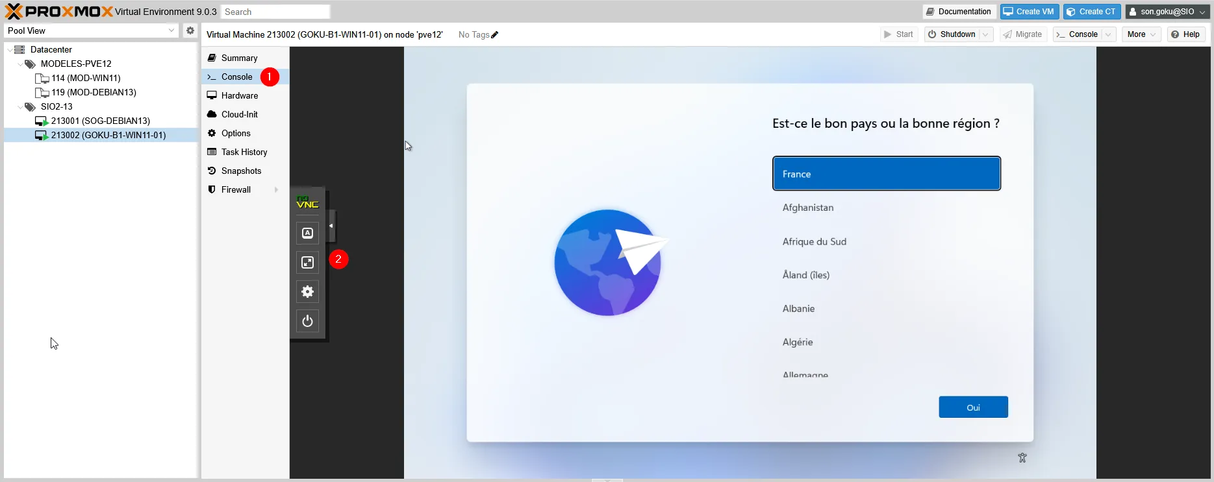The image size is (1214, 482).
Task: Switch to the Snapshots tab
Action: click(x=241, y=171)
